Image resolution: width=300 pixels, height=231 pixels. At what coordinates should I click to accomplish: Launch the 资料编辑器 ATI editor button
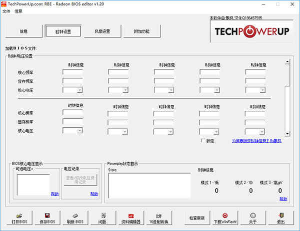131,218
